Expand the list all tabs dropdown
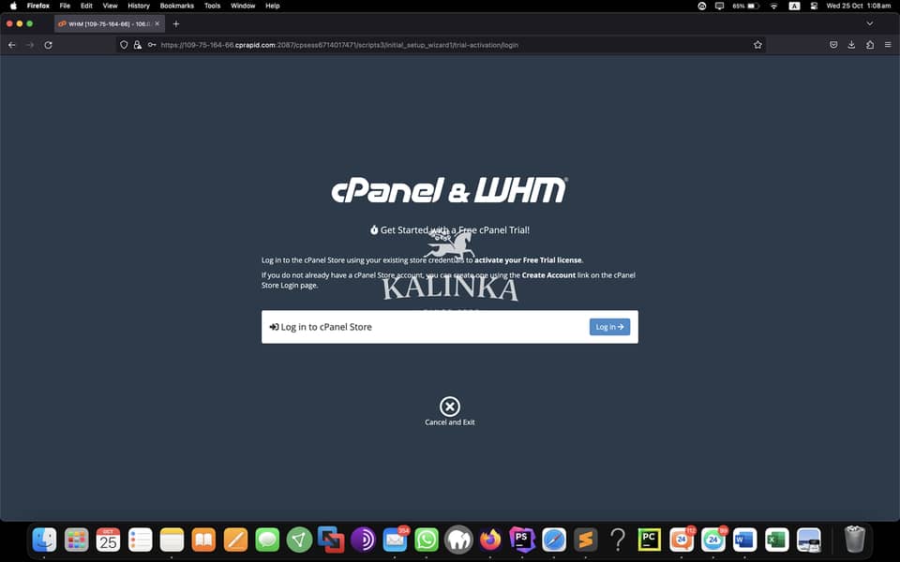The image size is (900, 562). point(870,24)
